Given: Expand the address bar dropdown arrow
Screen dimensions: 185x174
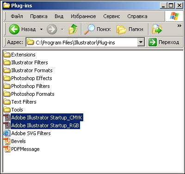Looking at the screenshot, I should pyautogui.click(x=141, y=42).
